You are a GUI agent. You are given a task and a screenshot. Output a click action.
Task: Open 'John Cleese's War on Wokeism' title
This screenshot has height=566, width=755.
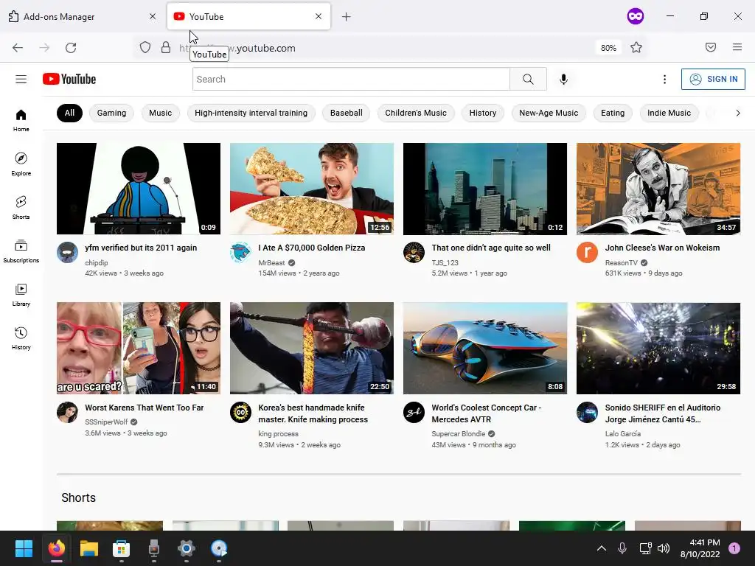coord(662,248)
